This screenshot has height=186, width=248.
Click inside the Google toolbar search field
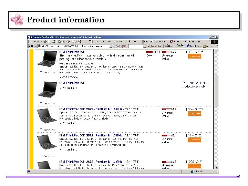136,46
